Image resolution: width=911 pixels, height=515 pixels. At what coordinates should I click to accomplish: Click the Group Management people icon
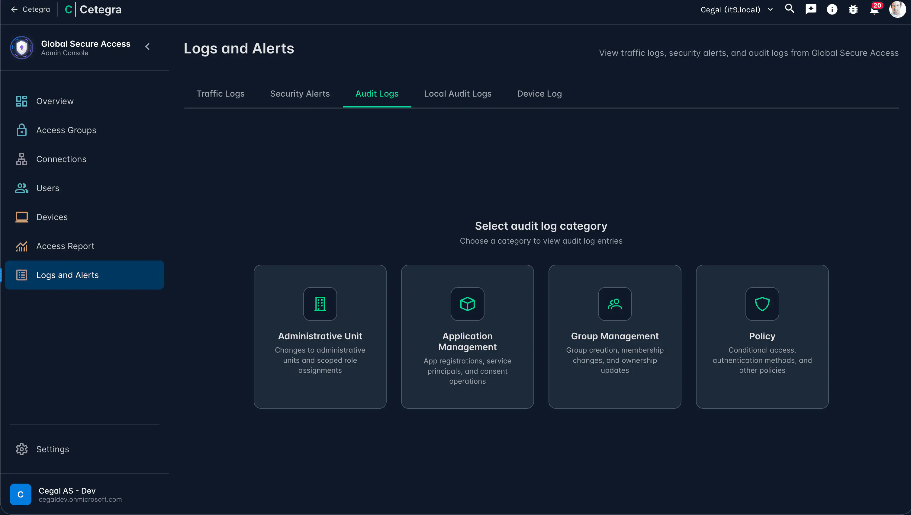(x=615, y=304)
